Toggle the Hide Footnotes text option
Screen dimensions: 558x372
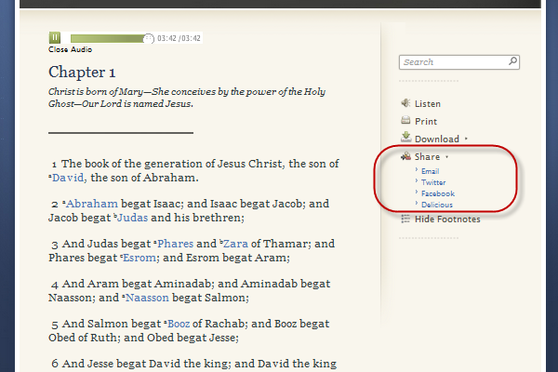click(447, 219)
